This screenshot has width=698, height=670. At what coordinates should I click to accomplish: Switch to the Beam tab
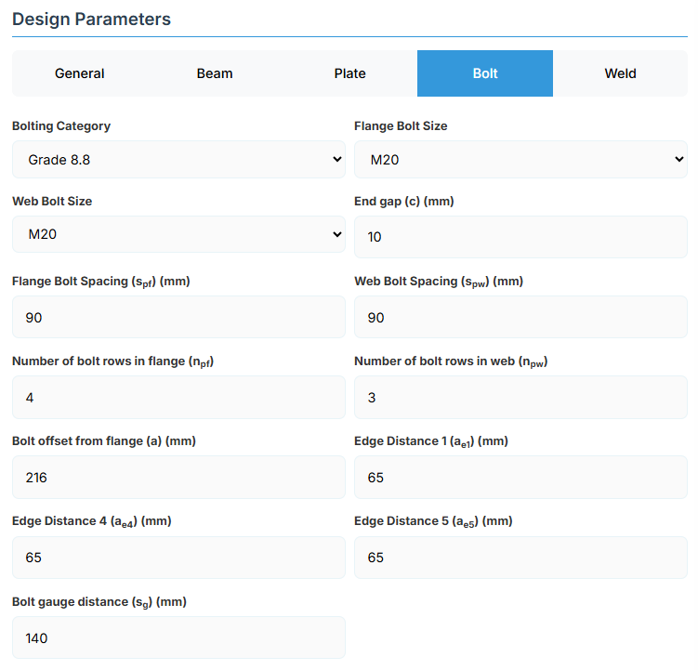(x=215, y=73)
